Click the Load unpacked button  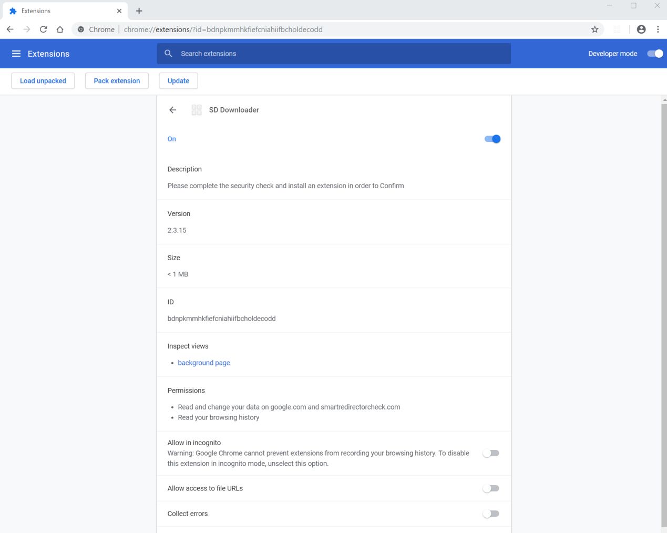43,81
